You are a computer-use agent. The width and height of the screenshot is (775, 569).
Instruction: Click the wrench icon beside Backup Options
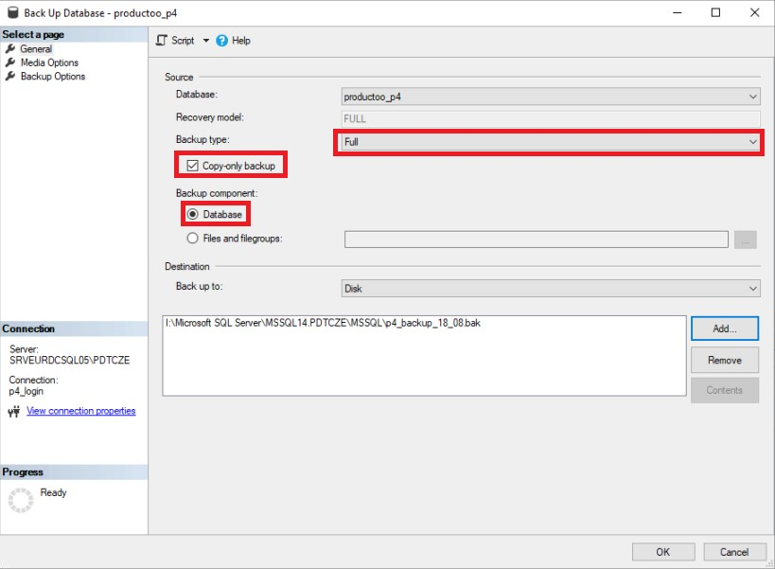coord(11,77)
